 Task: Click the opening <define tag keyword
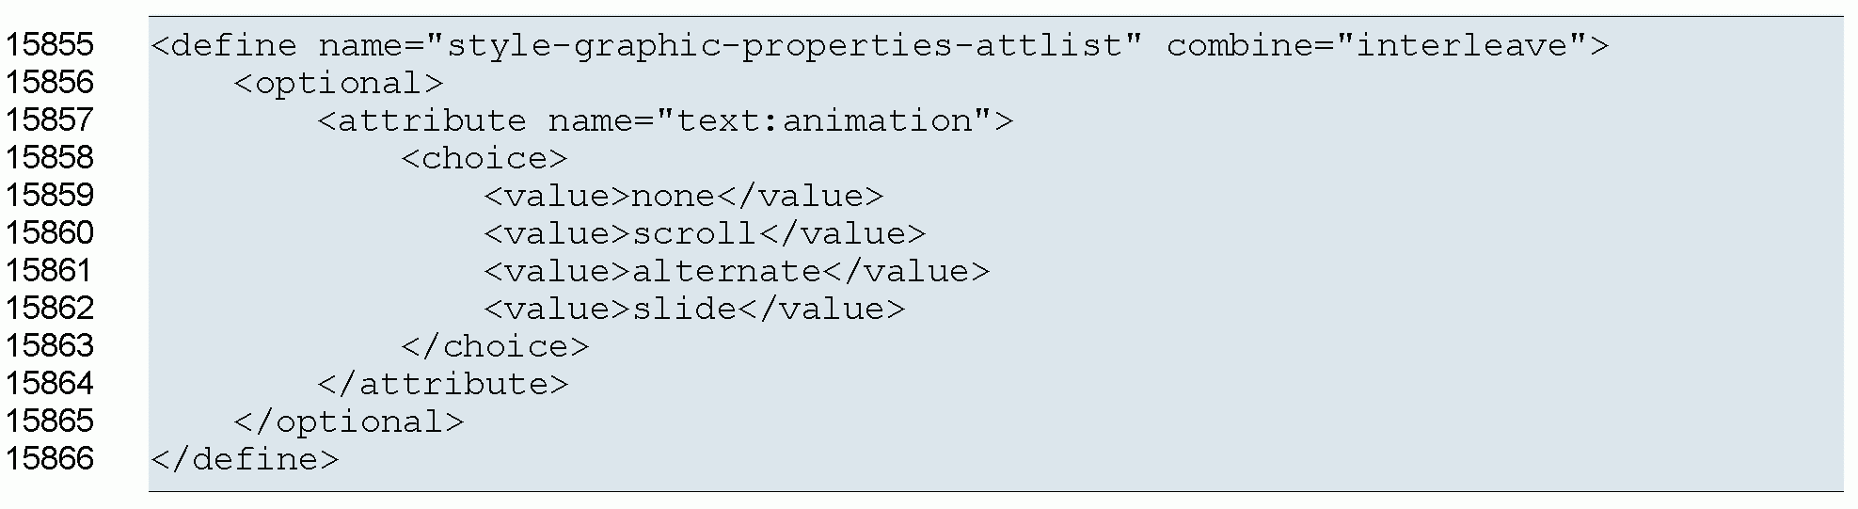[x=224, y=45]
